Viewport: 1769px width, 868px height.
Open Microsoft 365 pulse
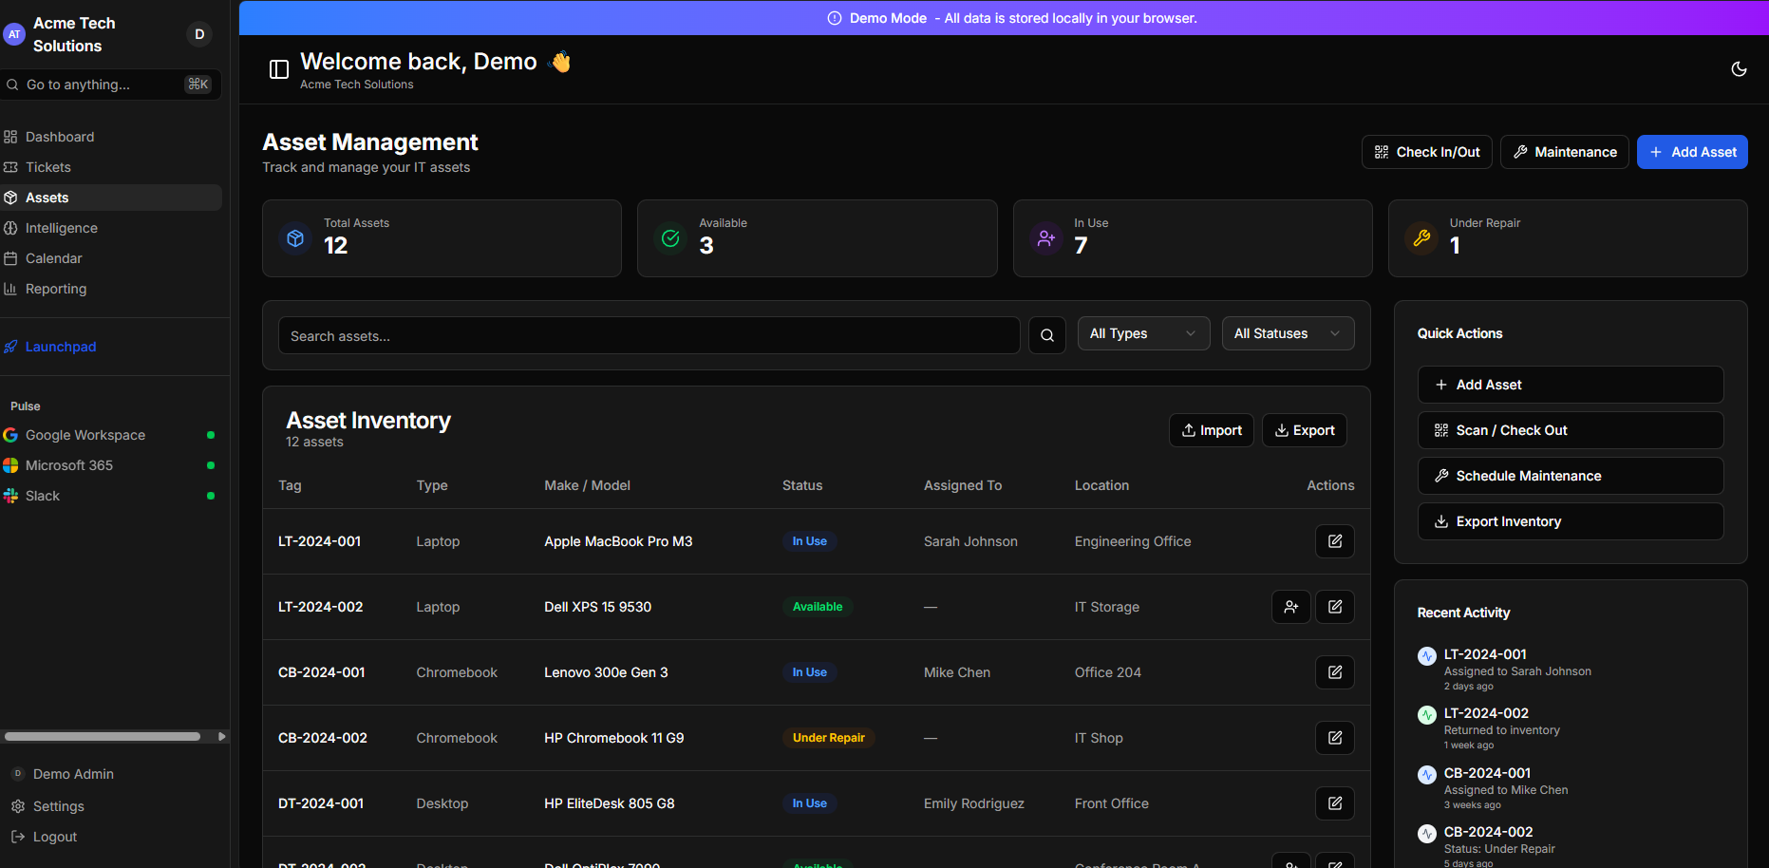tap(111, 465)
